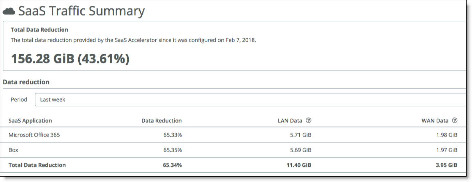Sort by the SaaS Application column header
The height and width of the screenshot is (182, 472).
tap(30, 121)
